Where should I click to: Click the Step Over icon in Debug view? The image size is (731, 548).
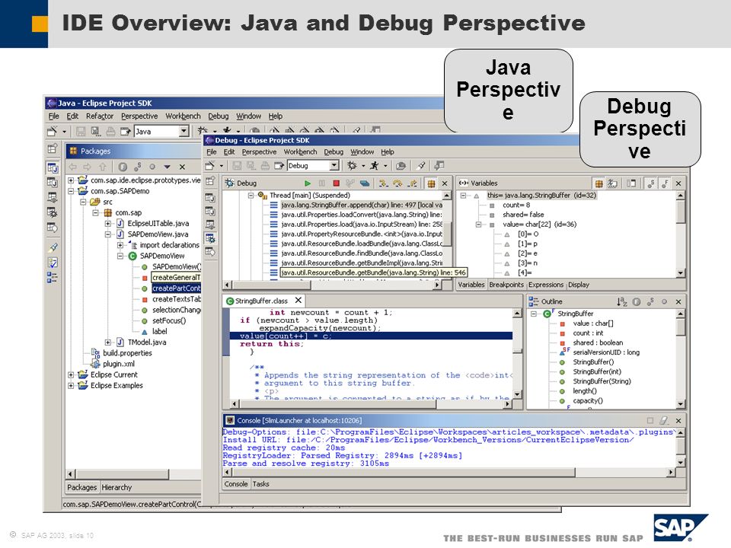click(397, 183)
